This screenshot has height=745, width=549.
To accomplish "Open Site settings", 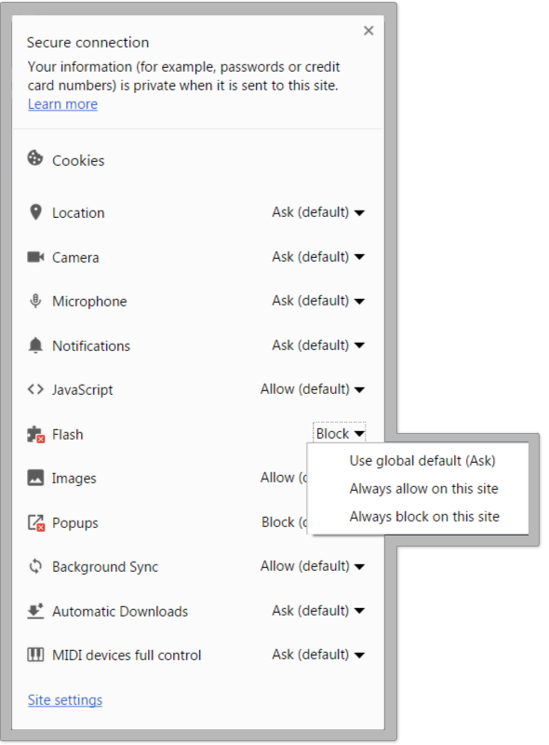I will coord(64,699).
